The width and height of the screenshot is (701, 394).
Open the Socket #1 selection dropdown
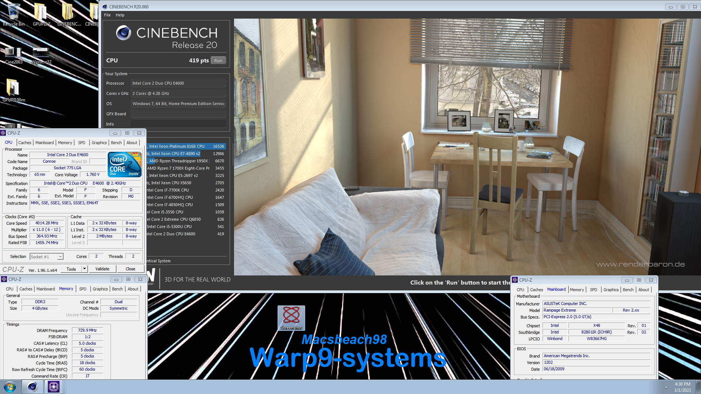[46, 256]
